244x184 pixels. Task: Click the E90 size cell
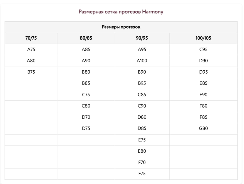click(203, 95)
